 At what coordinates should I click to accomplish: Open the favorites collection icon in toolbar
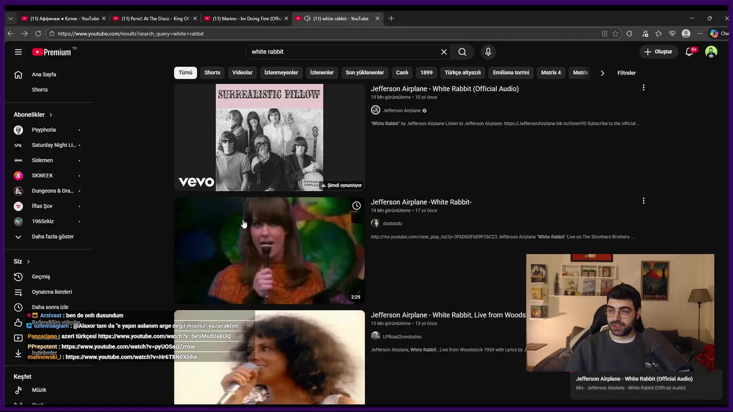[x=659, y=33]
